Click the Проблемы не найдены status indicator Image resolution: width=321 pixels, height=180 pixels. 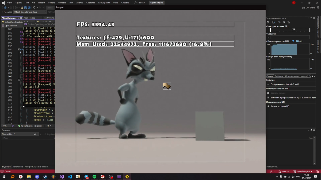coord(30,126)
